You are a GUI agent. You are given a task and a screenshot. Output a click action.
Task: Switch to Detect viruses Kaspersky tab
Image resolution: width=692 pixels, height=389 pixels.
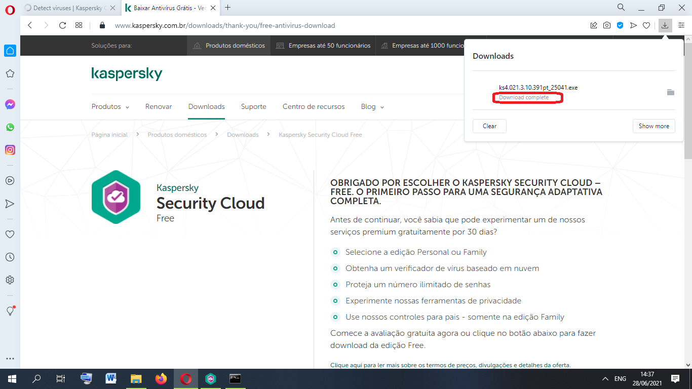tap(70, 8)
